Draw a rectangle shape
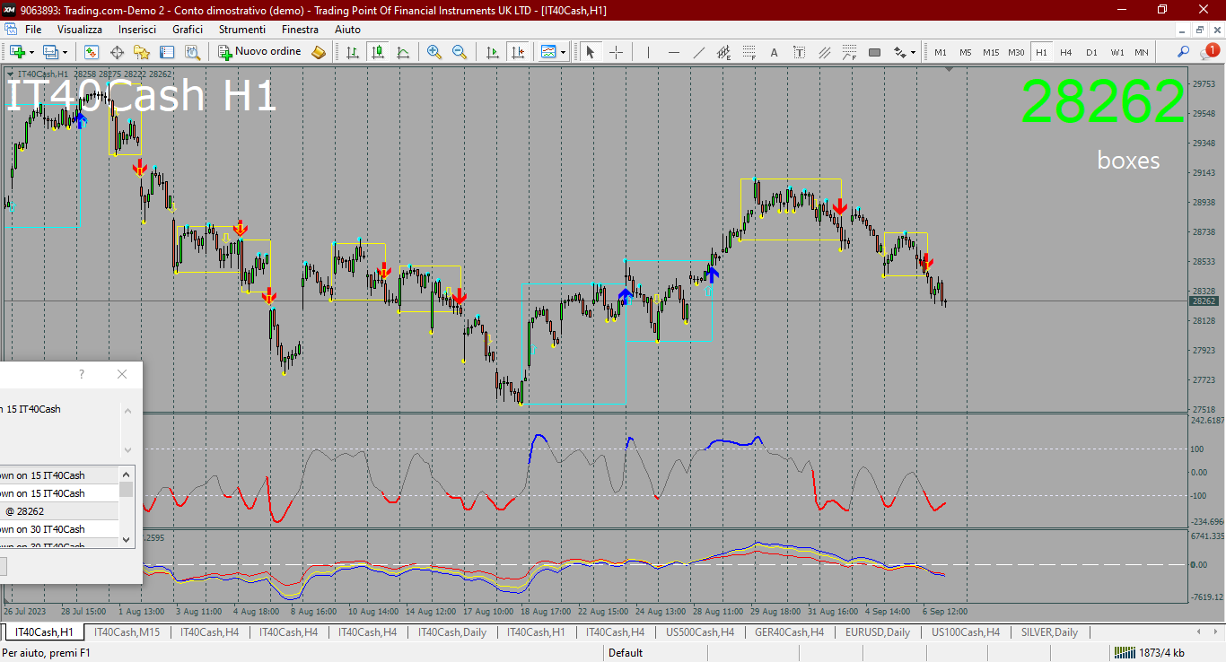1226x662 pixels. 874,52
